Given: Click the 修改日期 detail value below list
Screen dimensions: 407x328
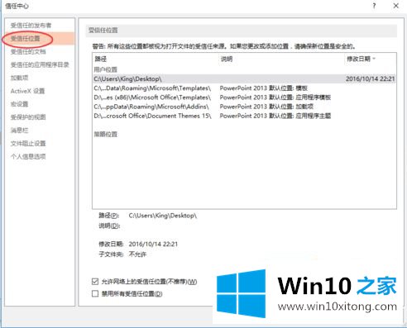Looking at the screenshot, I should [x=153, y=244].
